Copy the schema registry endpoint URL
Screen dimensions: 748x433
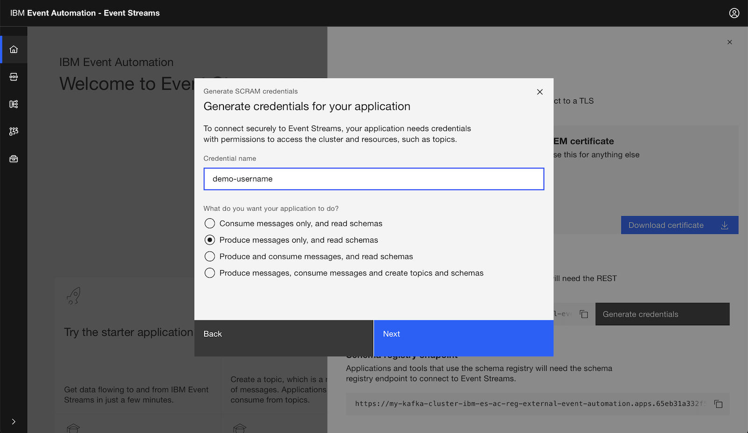pos(719,404)
